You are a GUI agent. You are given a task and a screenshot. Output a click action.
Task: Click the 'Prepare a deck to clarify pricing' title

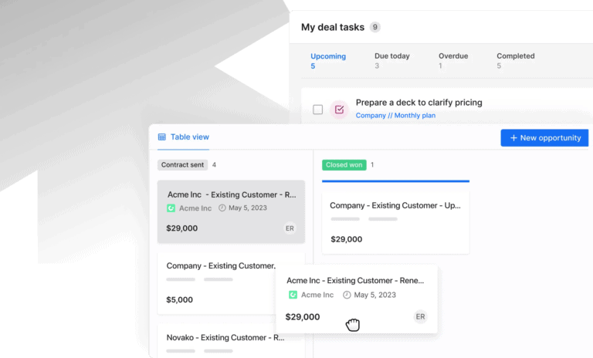click(418, 103)
